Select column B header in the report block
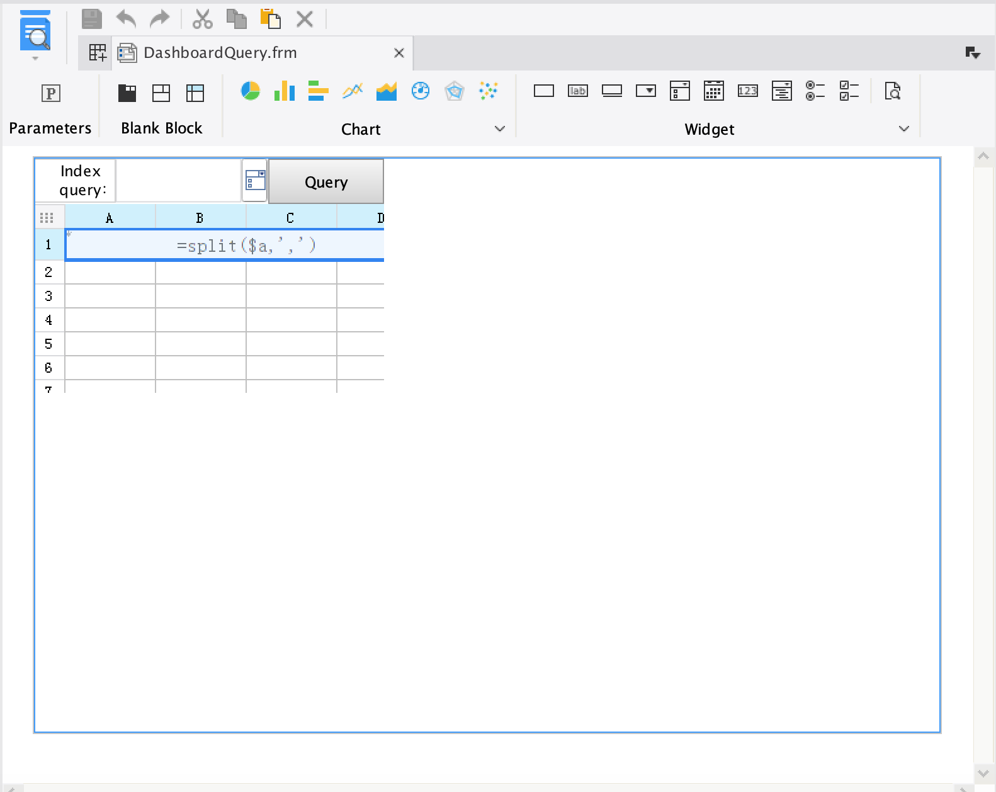This screenshot has height=792, width=996. pyautogui.click(x=200, y=218)
